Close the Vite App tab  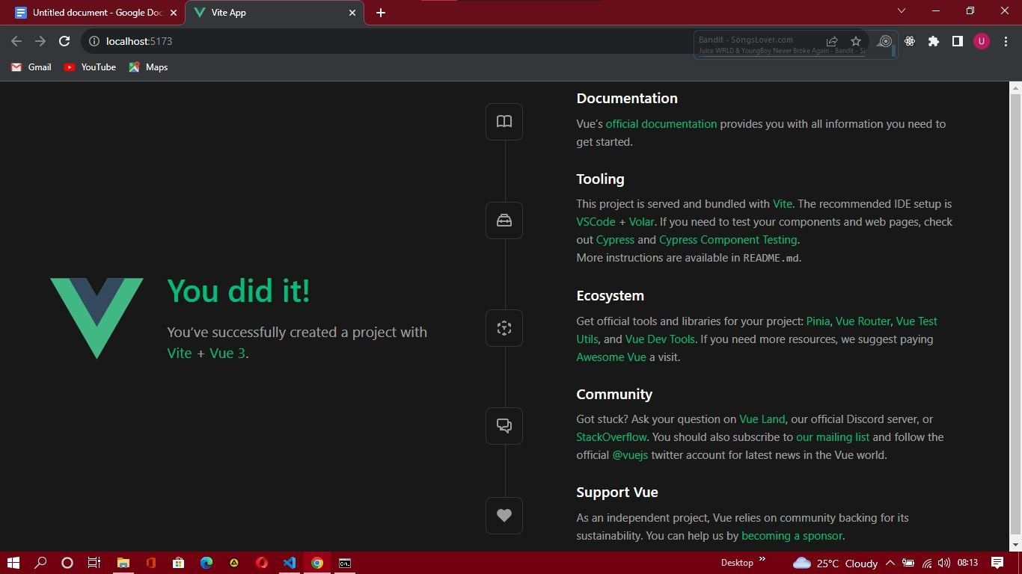click(352, 13)
